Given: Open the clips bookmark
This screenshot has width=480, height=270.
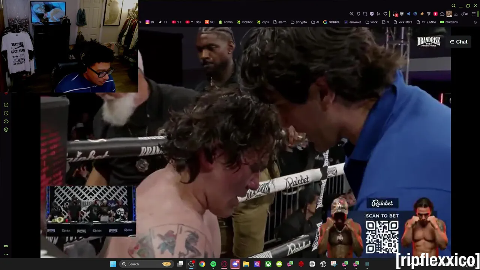Looking at the screenshot, I should [263, 22].
